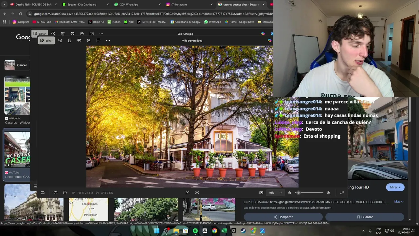Click the fit-to-window zoom icon

(187, 193)
